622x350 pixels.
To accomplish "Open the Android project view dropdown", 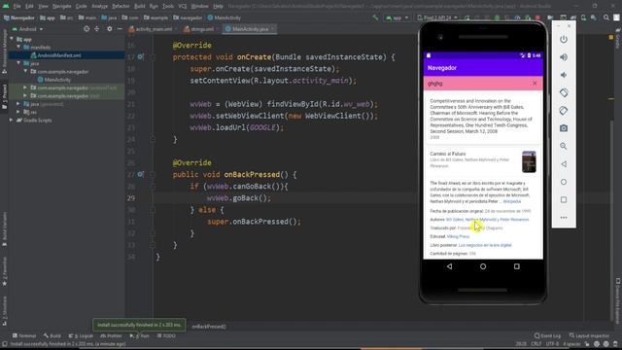I will (28, 29).
